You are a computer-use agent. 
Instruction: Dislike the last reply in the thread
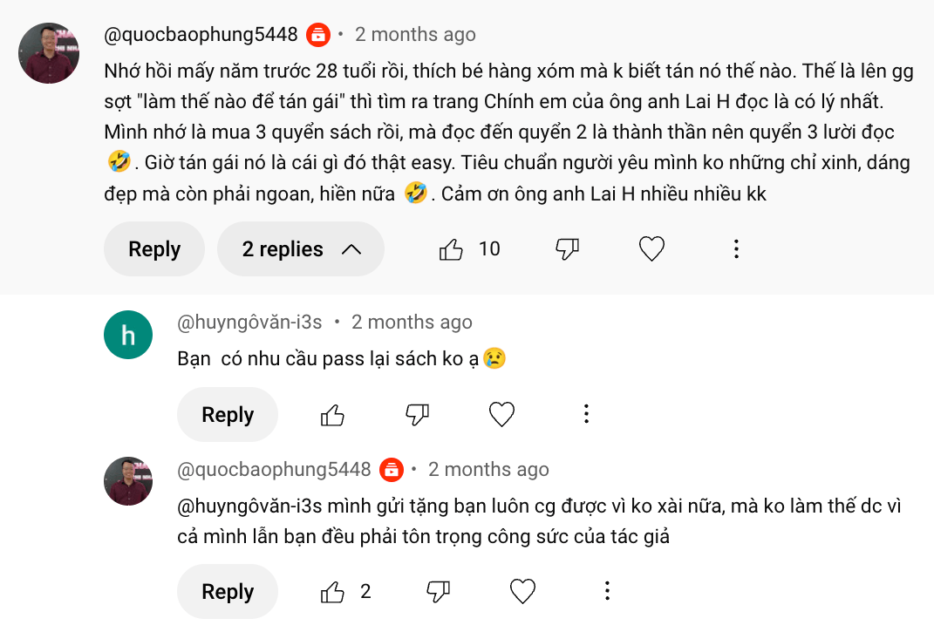[439, 593]
